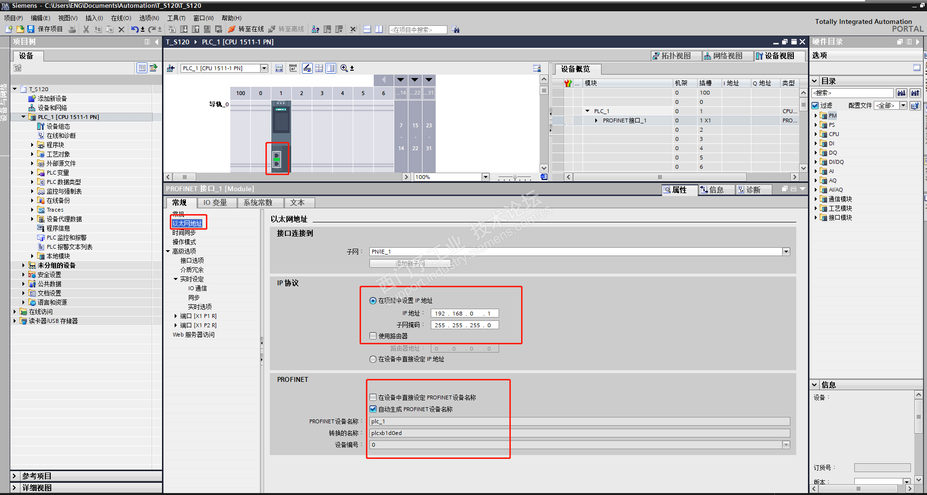
Task: Open the 子网 PN/IE_1 dropdown
Action: [x=786, y=252]
